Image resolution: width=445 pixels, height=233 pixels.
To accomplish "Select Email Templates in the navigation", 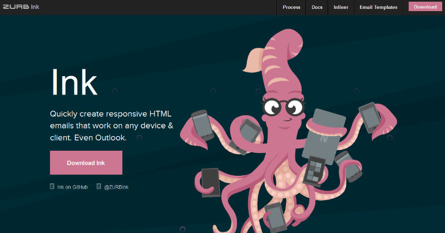I will pyautogui.click(x=378, y=7).
